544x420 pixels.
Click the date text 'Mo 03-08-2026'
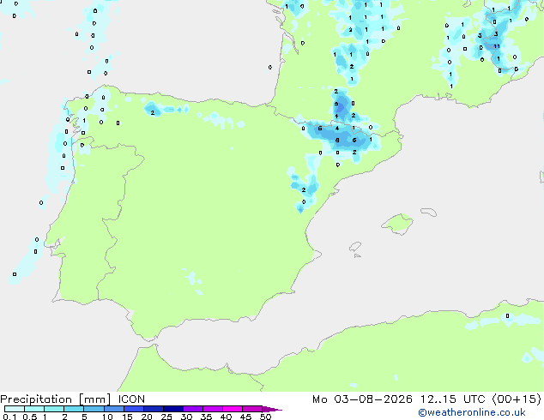point(362,399)
